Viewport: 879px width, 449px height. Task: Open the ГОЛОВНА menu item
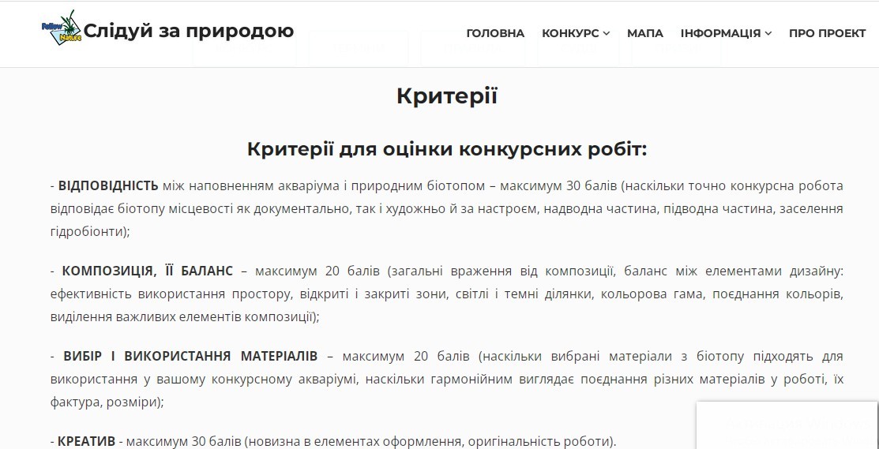495,33
